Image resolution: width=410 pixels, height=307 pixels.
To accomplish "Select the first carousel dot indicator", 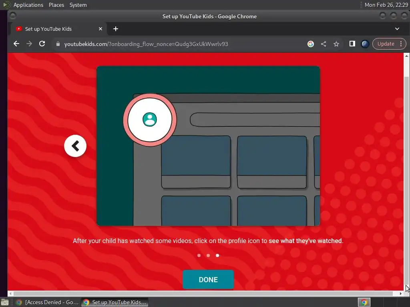I will coord(199,255).
